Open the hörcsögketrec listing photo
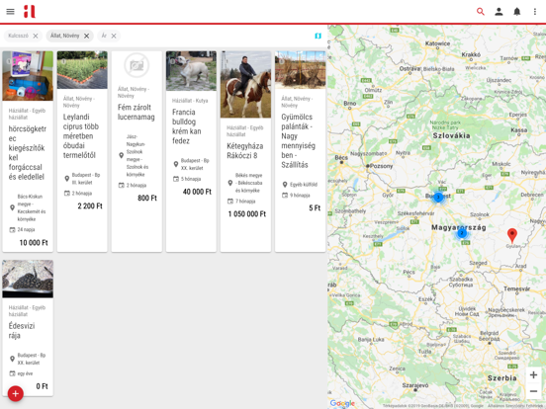The height and width of the screenshot is (409, 546). [x=28, y=76]
